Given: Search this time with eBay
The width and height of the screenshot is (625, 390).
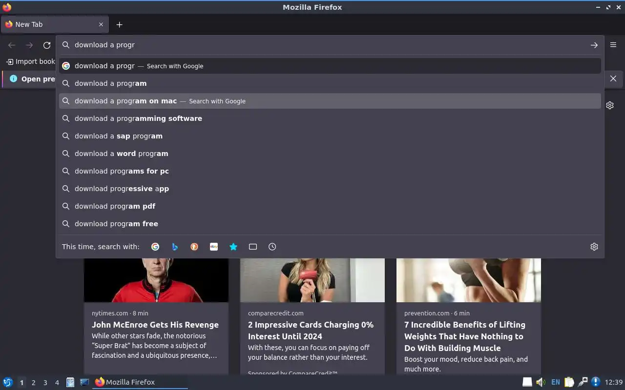Looking at the screenshot, I should 214,247.
